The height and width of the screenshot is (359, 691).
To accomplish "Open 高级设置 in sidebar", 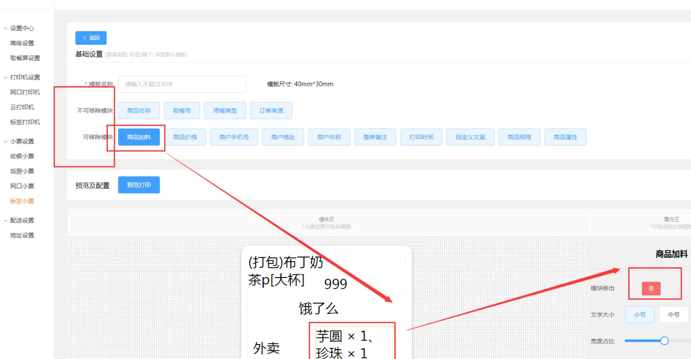I will coord(22,43).
